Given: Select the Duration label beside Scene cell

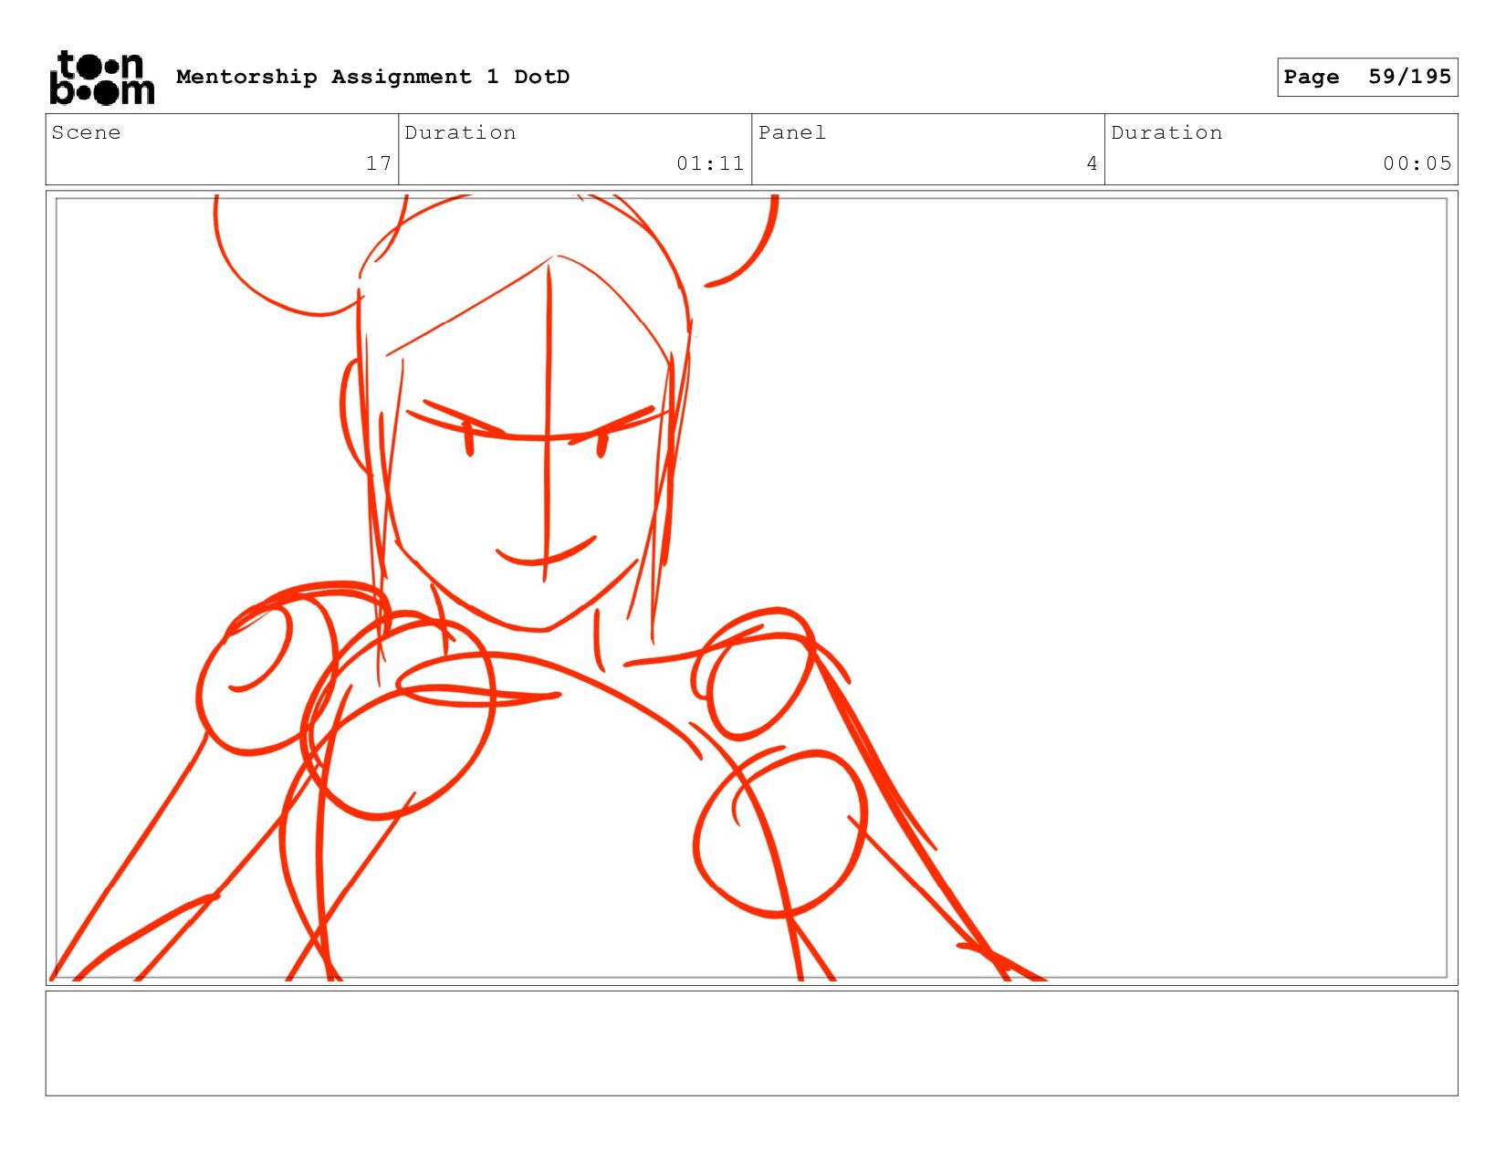Looking at the screenshot, I should click(460, 132).
